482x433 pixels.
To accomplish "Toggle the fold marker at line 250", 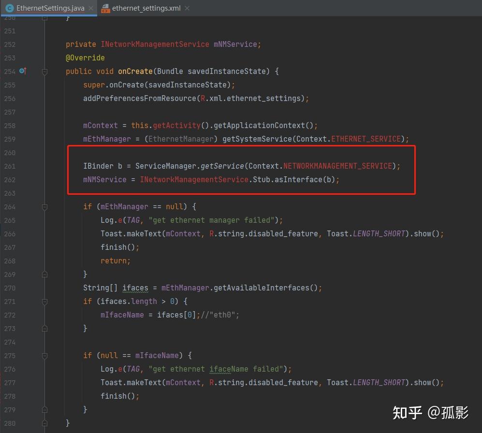I will (x=44, y=17).
